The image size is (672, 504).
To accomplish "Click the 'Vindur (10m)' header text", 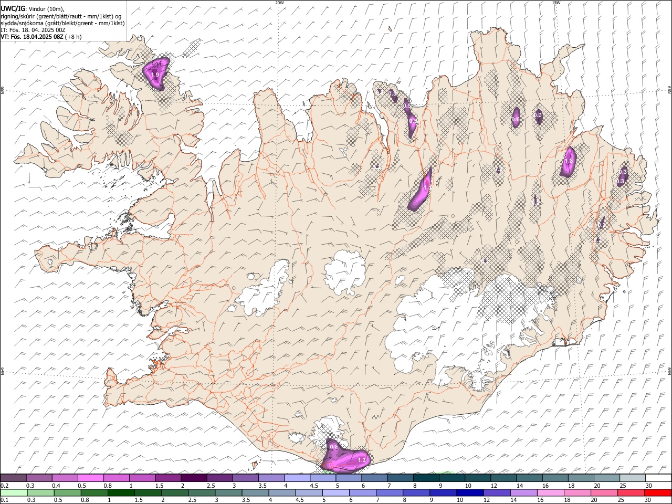I will (x=46, y=9).
